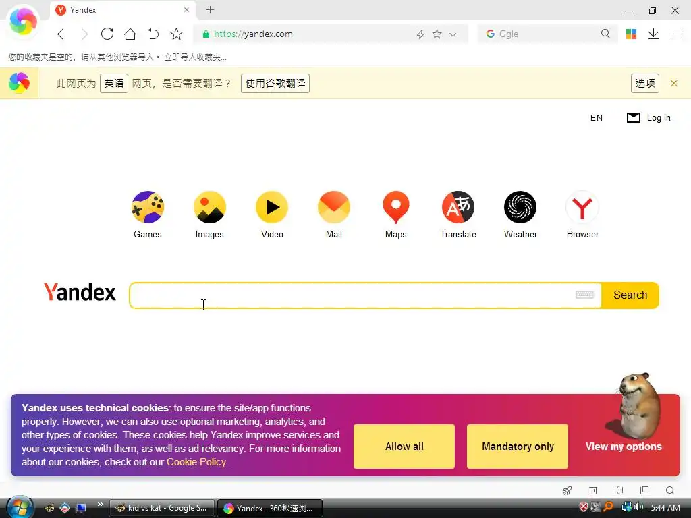
Task: Click the Yandex logo
Action: click(x=80, y=293)
